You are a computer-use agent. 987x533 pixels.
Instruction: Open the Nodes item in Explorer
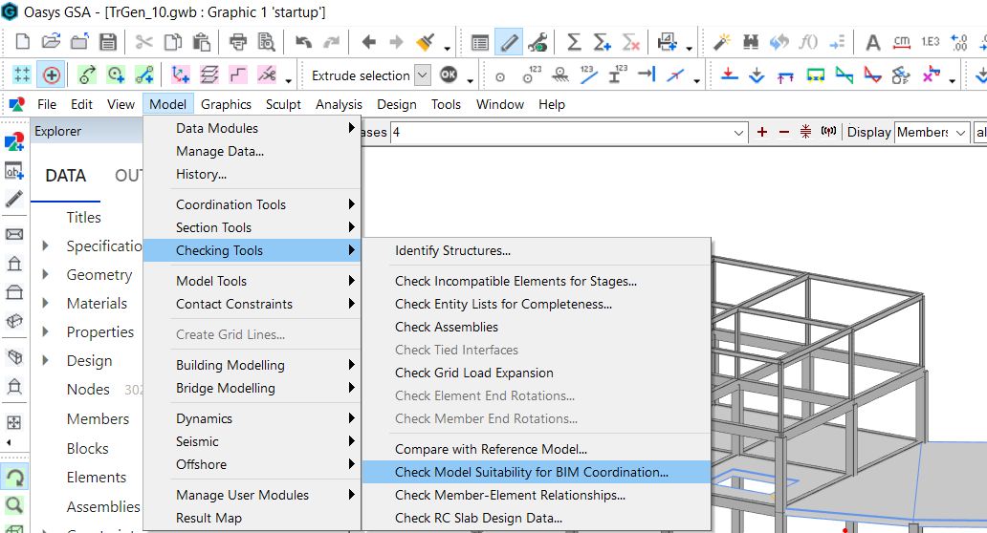point(88,390)
